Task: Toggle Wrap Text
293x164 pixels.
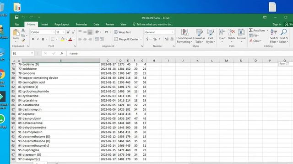Action: pos(123,32)
